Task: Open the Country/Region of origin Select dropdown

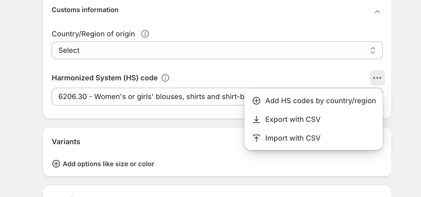Action: tap(217, 50)
